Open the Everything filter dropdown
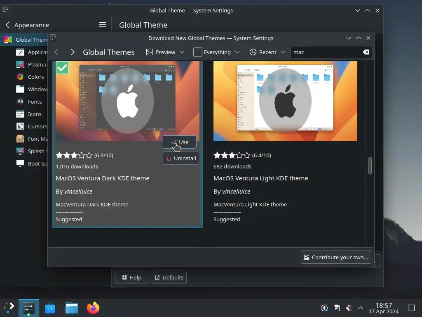 tap(216, 52)
